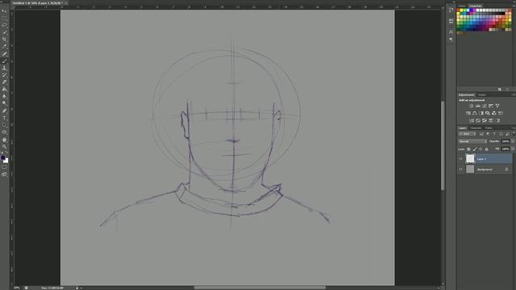
Task: Select the Dodge tool
Action: 4,104
